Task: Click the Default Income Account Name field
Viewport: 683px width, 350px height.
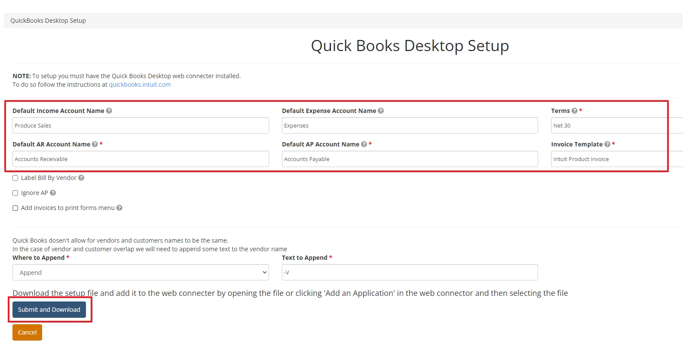Action: click(x=141, y=125)
